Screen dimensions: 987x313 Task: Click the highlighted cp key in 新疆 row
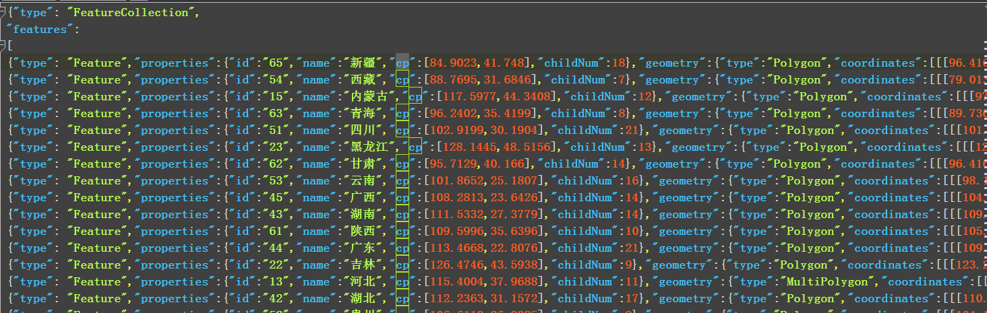pos(402,63)
